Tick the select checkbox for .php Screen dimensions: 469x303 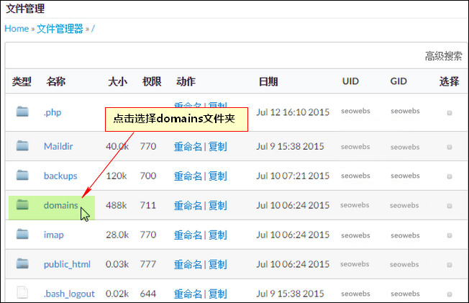coord(450,113)
